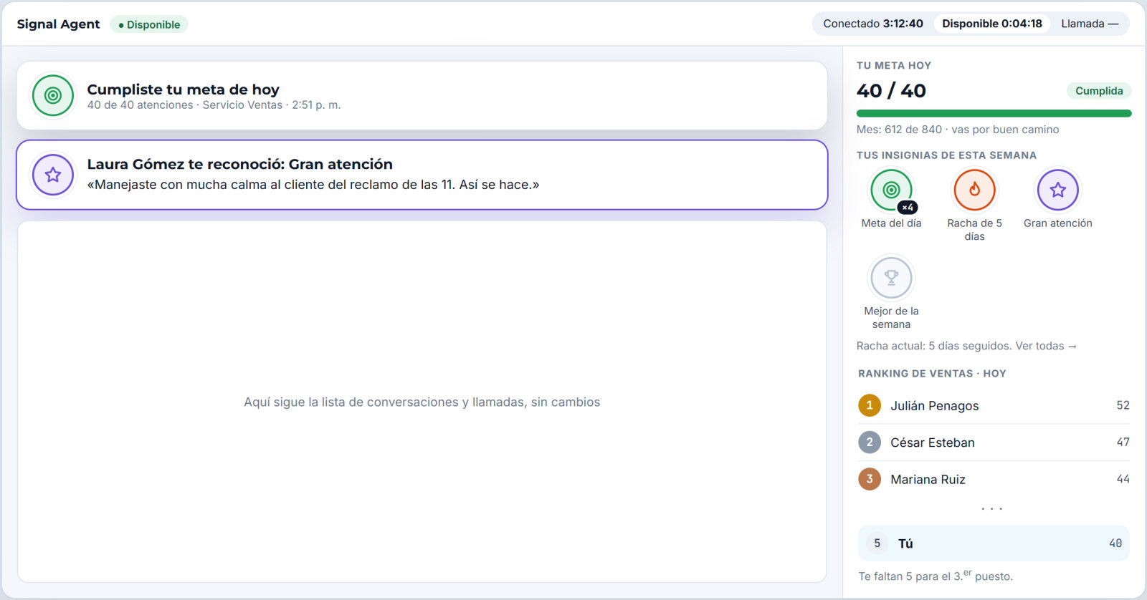
Task: Click the RANKING DE VENTAS · HOY heading
Action: [932, 374]
